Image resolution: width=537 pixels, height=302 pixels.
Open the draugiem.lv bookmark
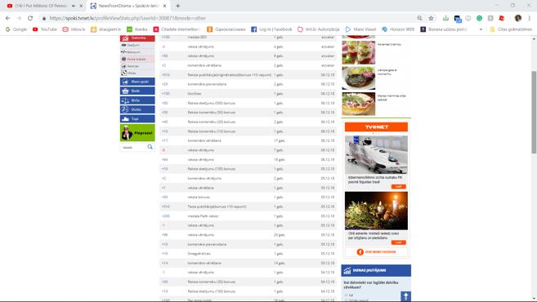(x=105, y=29)
